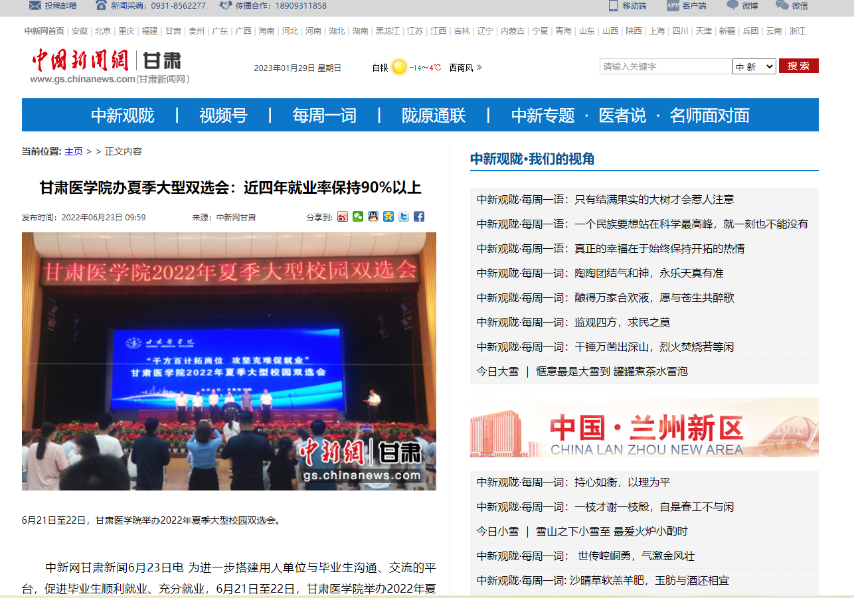Click the 主页 breadcrumb link
854x598 pixels.
(73, 151)
